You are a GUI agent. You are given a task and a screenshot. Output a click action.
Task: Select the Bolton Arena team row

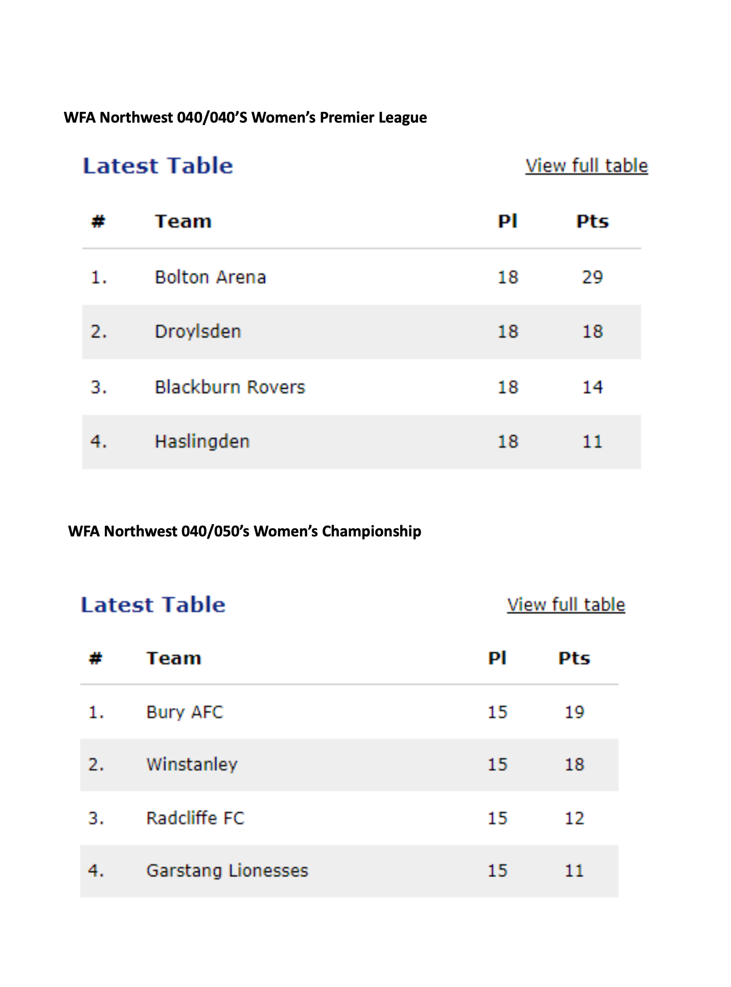pos(361,277)
